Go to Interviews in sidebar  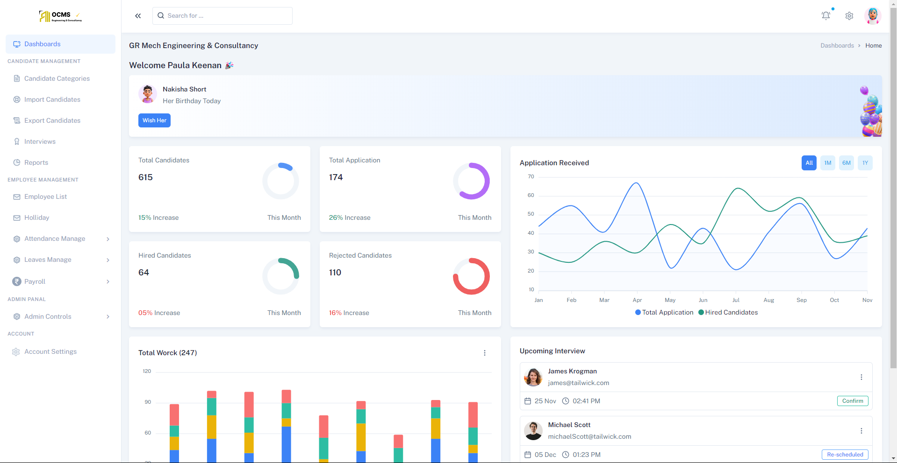coord(40,141)
